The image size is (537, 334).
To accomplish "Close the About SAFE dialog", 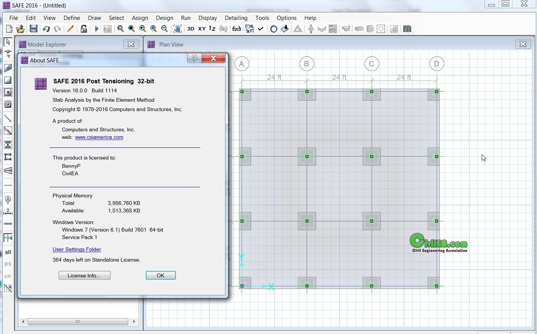I will [213, 58].
